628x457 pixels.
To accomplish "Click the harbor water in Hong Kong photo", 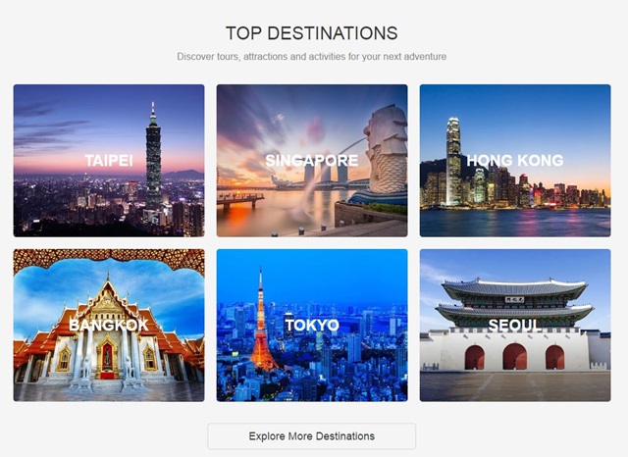I will click(515, 222).
